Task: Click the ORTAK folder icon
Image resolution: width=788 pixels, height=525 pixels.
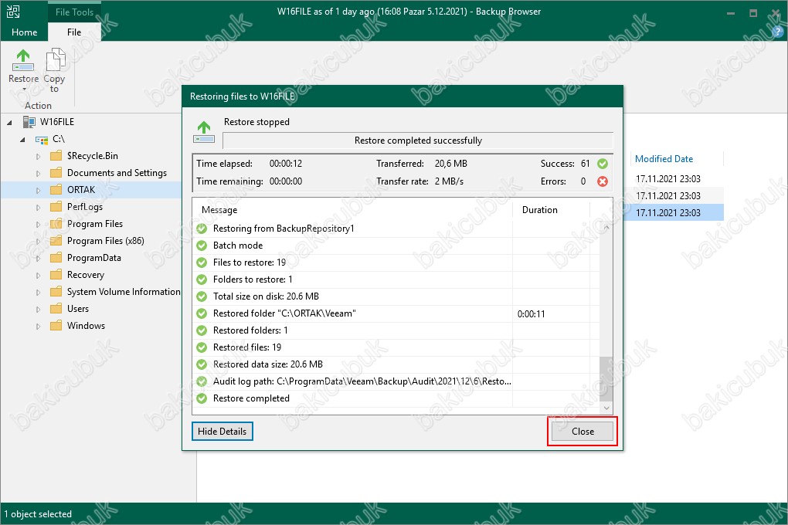Action: pyautogui.click(x=56, y=190)
